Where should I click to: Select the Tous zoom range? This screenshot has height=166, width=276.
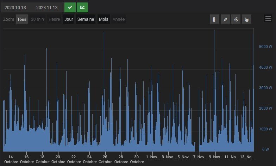[x=22, y=19]
